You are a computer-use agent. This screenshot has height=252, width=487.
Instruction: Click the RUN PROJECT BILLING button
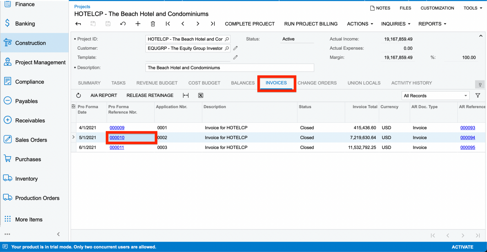point(311,23)
